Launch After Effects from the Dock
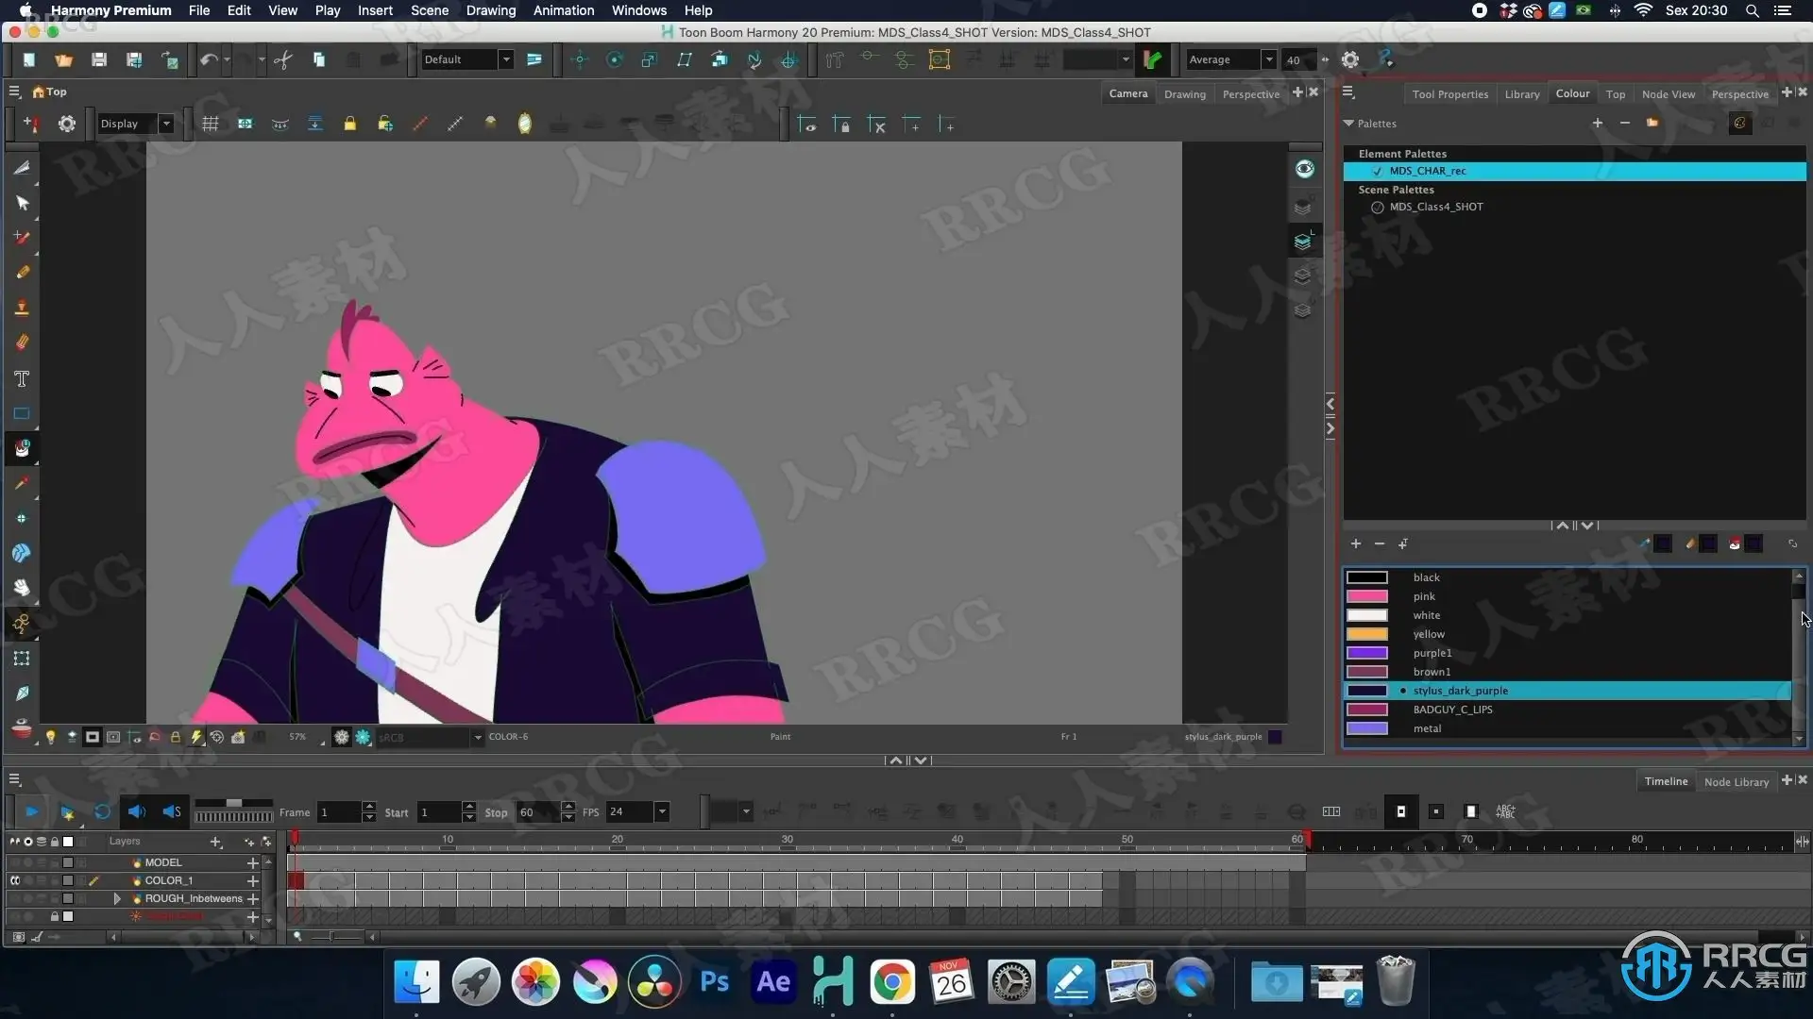 click(773, 981)
